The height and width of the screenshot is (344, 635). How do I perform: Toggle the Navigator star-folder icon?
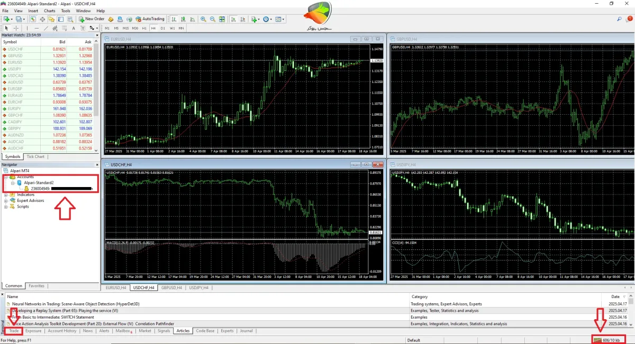(x=51, y=19)
